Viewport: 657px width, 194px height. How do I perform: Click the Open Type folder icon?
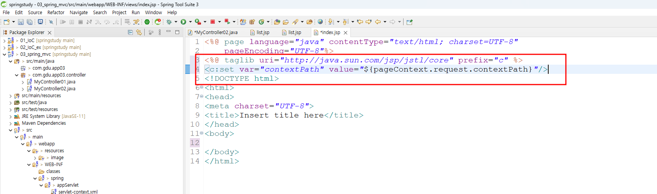click(277, 22)
